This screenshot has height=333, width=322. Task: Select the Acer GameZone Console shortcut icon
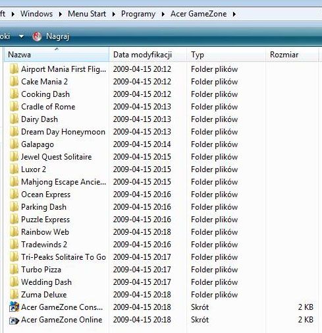[x=14, y=307]
